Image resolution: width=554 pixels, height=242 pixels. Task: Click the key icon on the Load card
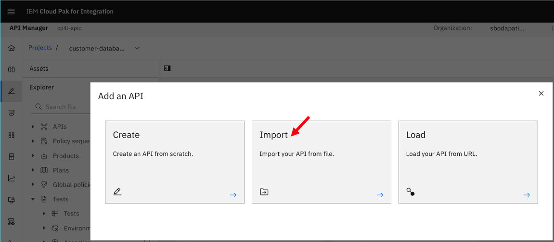(x=410, y=192)
